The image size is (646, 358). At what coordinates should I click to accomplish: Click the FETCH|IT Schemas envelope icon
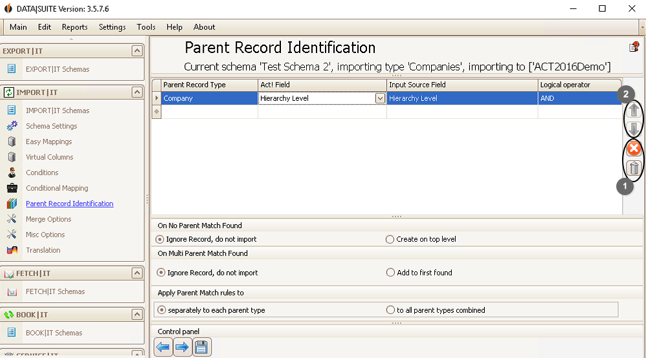[x=12, y=291]
